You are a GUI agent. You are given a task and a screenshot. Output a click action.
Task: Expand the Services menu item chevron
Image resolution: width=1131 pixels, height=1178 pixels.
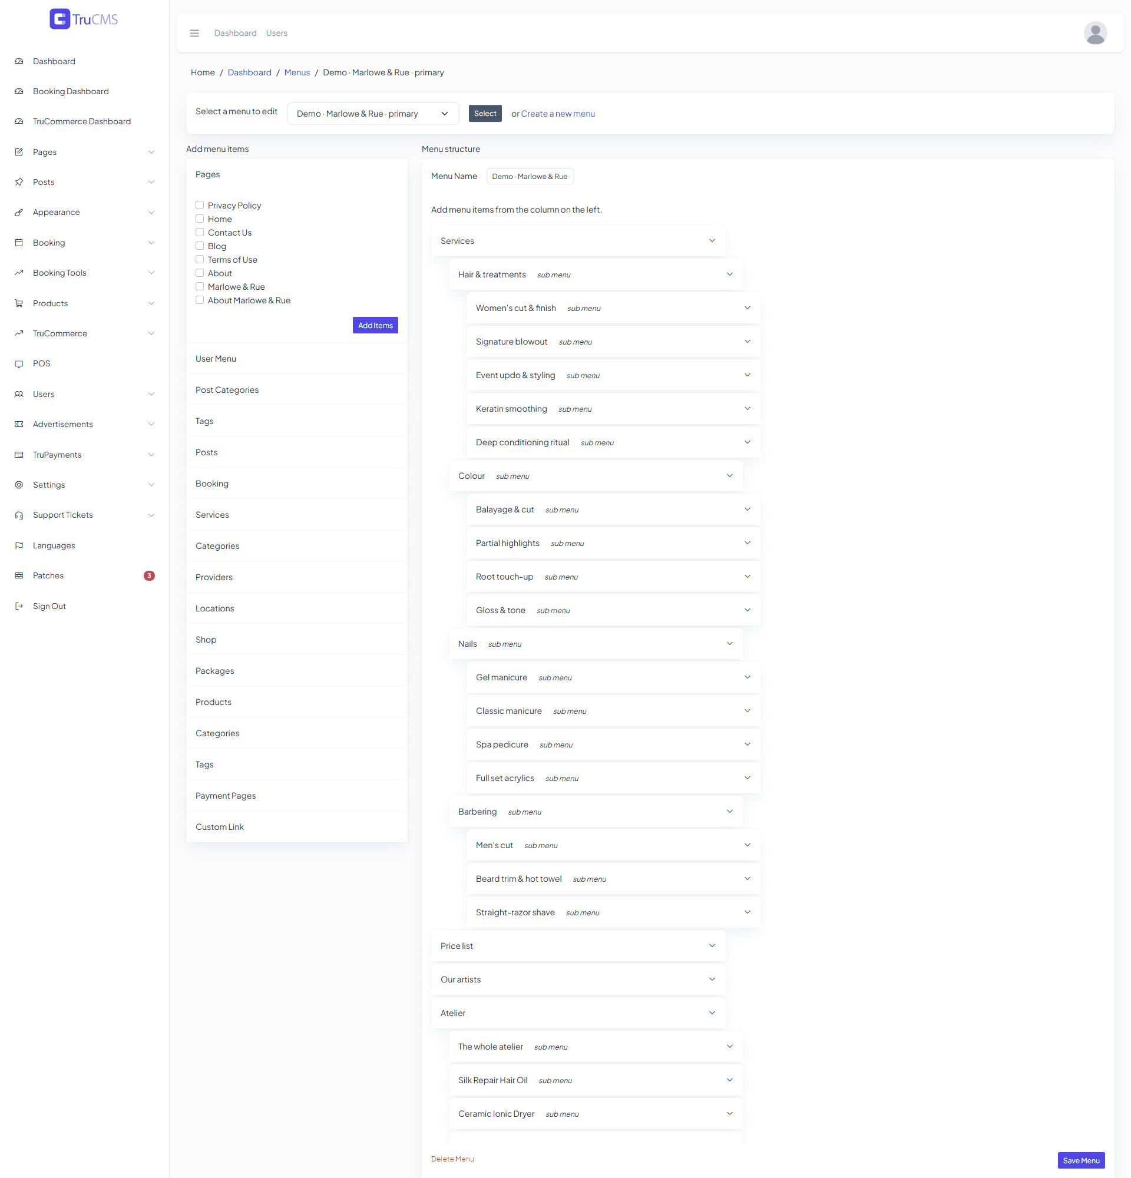[x=712, y=240]
